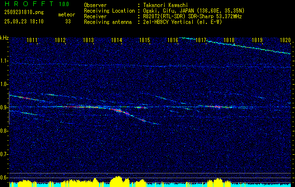Screen dimensions: 295x187
Task: Select the 1.1 kHz axis label
Action: pyautogui.click(x=4, y=61)
